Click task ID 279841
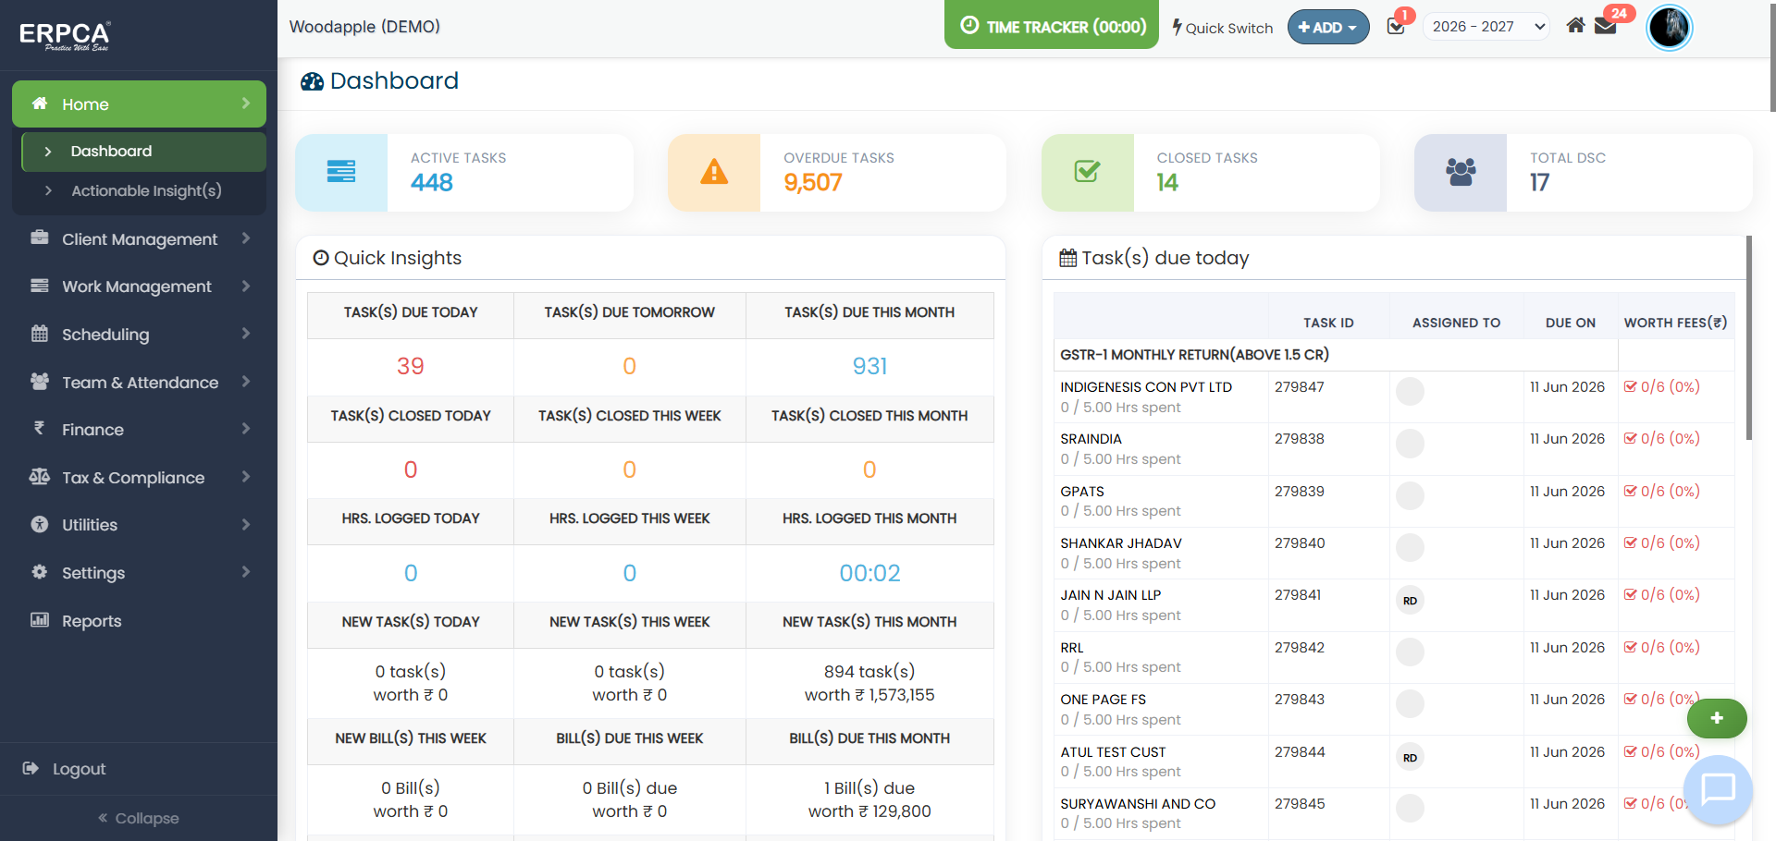The width and height of the screenshot is (1776, 841). [1298, 595]
